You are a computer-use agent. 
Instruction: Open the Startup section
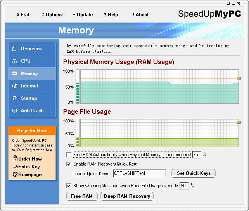coord(32,98)
